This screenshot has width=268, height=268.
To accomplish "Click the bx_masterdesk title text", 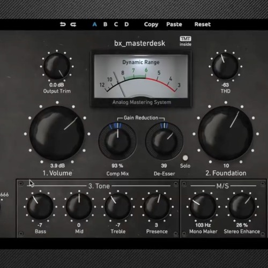I will tap(139, 43).
